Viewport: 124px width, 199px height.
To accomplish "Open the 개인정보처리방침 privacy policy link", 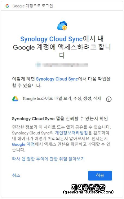I will click(x=71, y=133).
